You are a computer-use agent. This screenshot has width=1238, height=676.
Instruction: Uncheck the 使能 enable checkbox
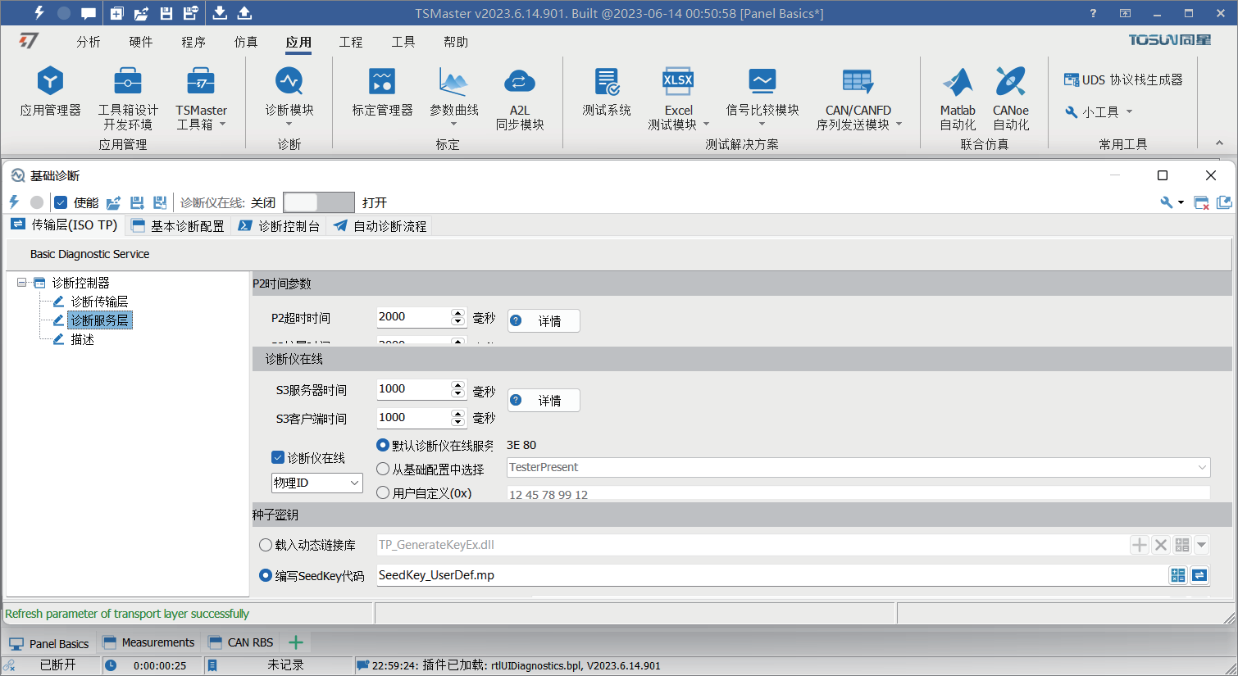[x=61, y=202]
